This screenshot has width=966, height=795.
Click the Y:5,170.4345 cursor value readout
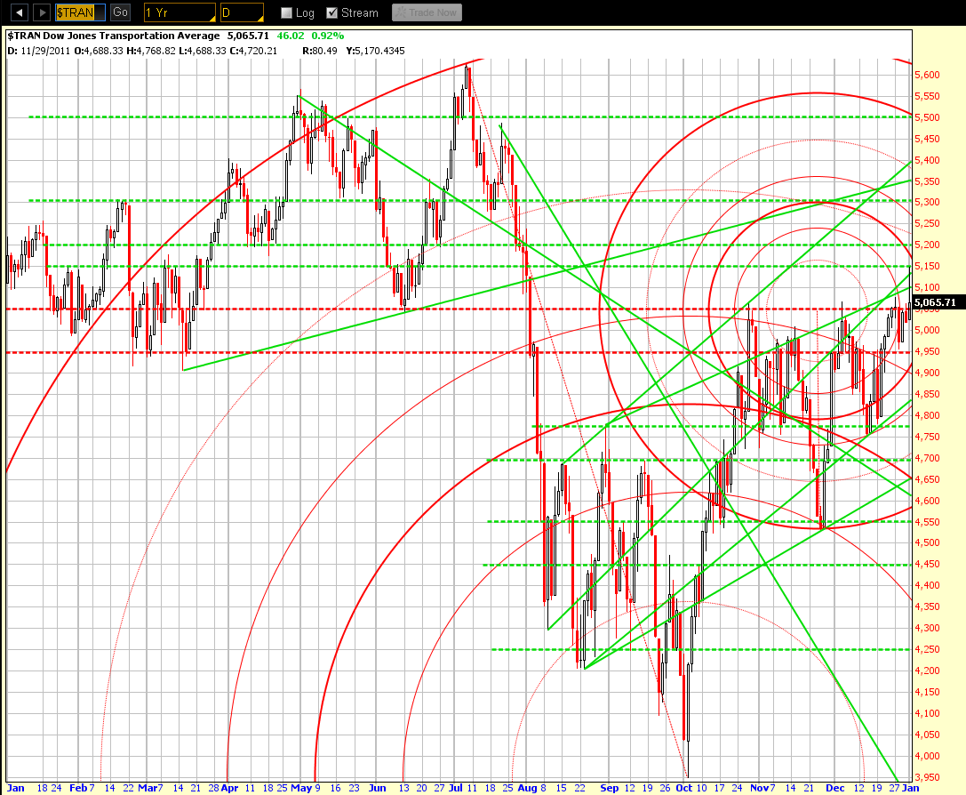(x=375, y=51)
